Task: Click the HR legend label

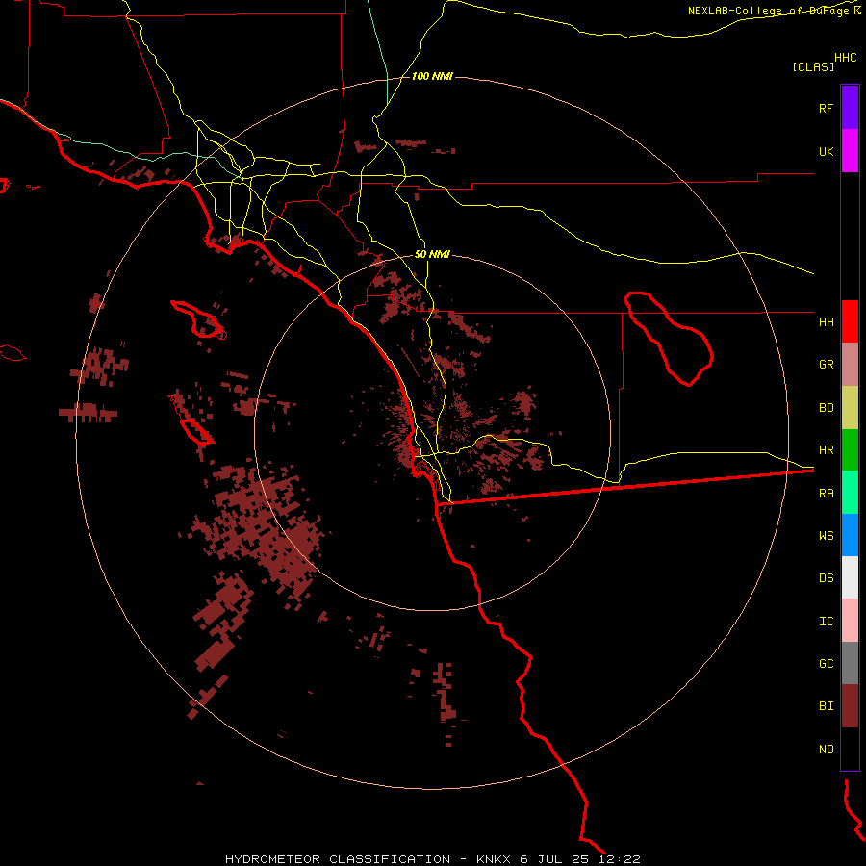Action: 826,450
